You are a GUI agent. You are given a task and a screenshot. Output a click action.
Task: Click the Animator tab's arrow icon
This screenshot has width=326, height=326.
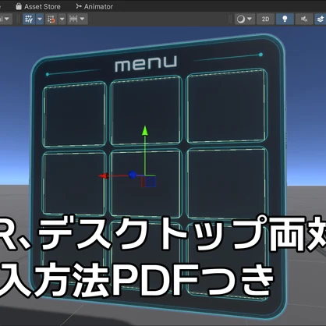(x=79, y=6)
